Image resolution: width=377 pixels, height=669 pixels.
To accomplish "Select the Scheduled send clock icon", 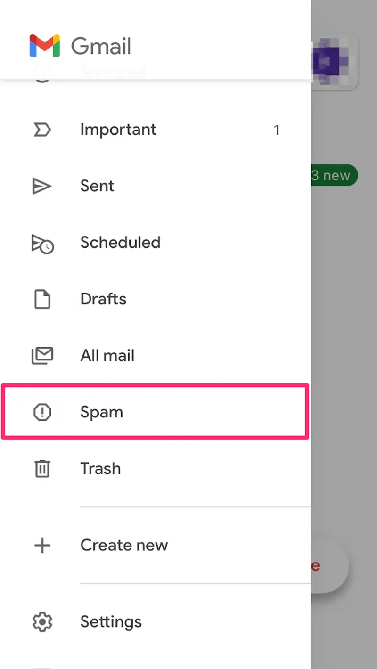I will pyautogui.click(x=42, y=243).
